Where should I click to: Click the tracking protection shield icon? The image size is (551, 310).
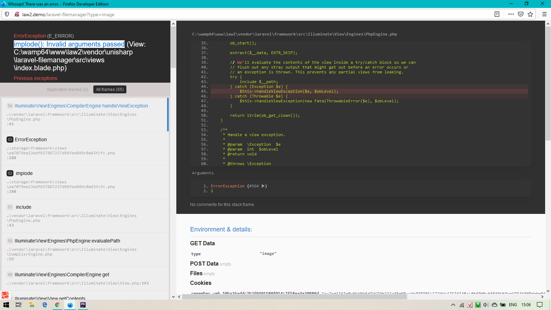pos(7,14)
